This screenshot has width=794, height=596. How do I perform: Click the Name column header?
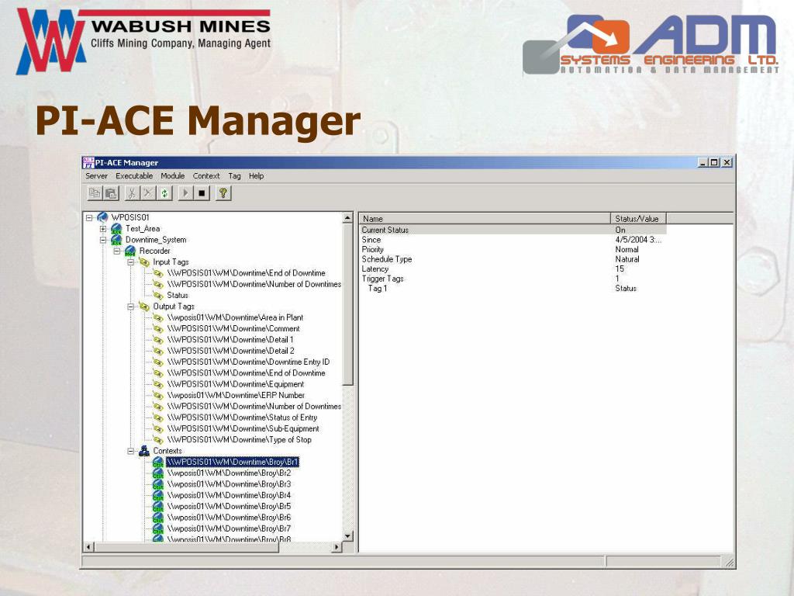(x=485, y=219)
